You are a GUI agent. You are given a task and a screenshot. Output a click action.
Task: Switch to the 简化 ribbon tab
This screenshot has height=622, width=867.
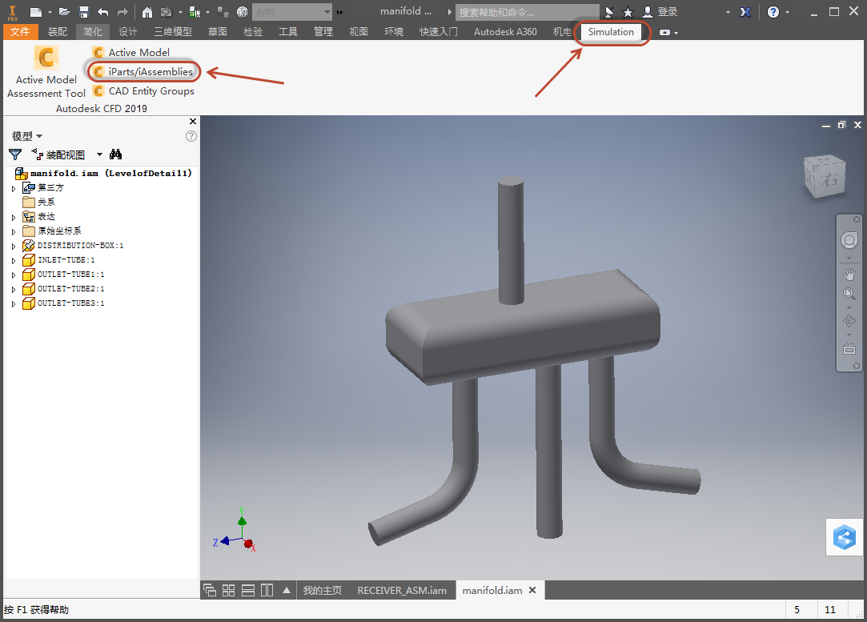coord(92,31)
